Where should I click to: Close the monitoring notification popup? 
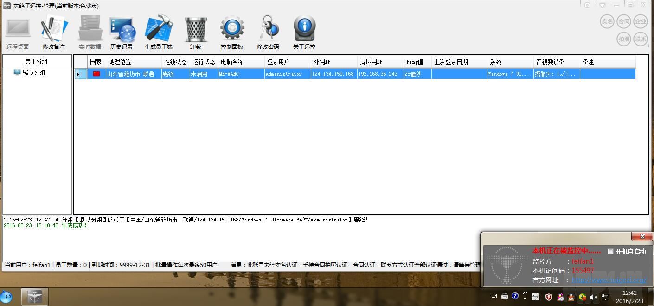tap(642, 236)
